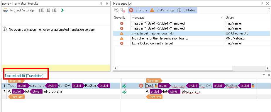The width and height of the screenshot is (271, 112).
Task: Click segment number 1 in editor
Action: click(x=4, y=86)
